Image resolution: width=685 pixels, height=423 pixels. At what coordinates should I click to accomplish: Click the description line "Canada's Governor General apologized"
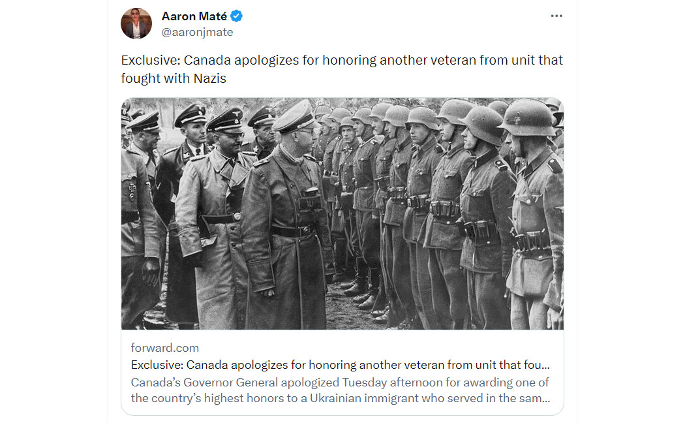click(340, 383)
